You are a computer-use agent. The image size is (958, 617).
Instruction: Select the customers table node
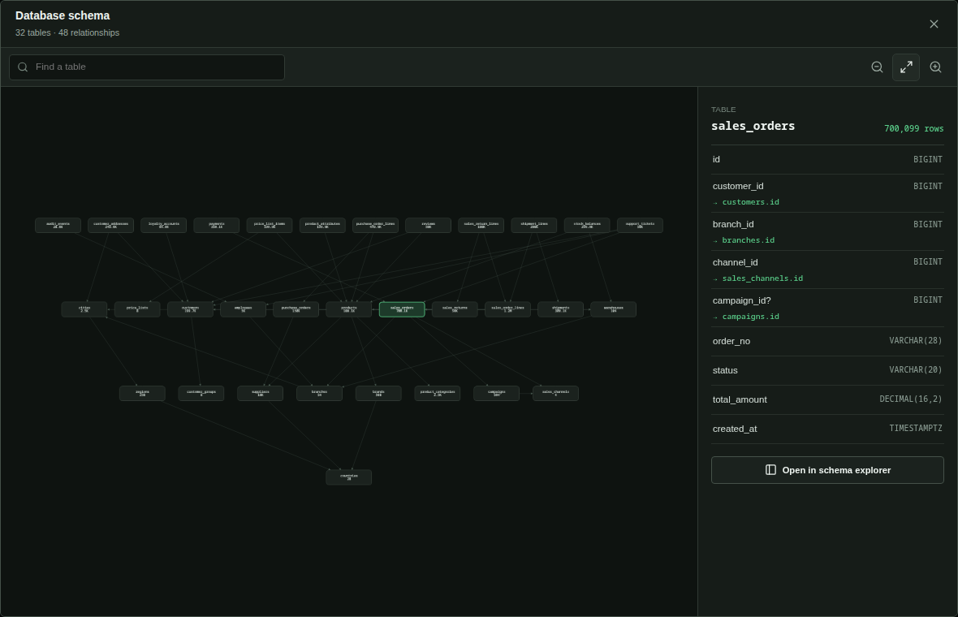(190, 309)
